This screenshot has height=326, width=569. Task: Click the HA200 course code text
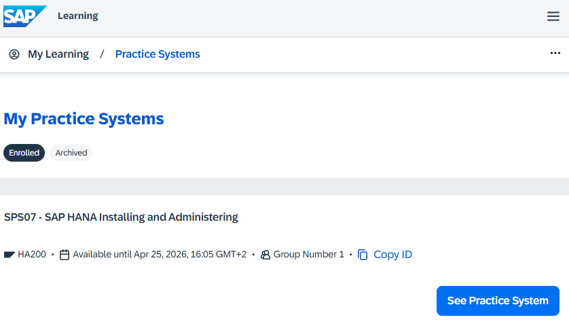32,255
